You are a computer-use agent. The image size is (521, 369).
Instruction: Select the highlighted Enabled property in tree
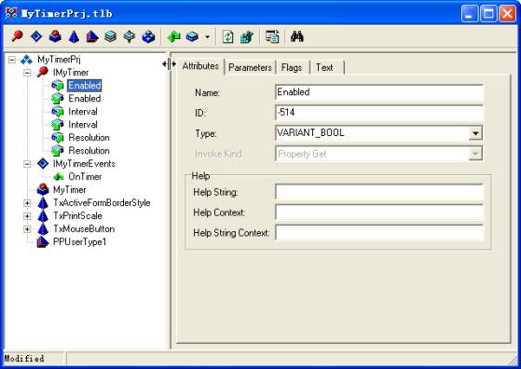pos(85,86)
